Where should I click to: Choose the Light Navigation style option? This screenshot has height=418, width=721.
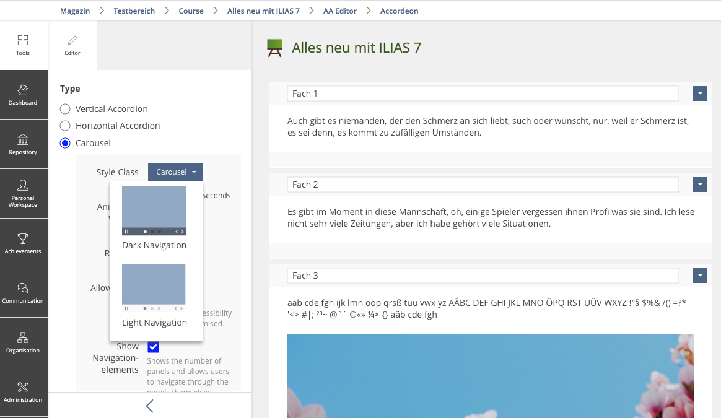pyautogui.click(x=154, y=295)
